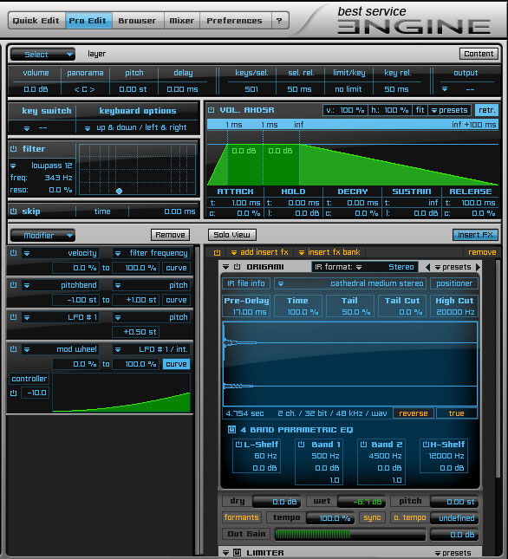
Task: Open the IR format Stereo dropdown
Action: coord(363,267)
